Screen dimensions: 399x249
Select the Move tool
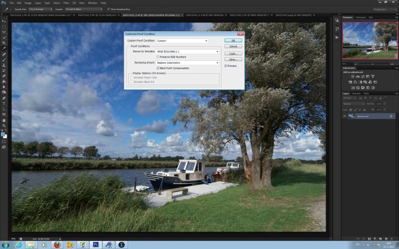[x=4, y=21]
